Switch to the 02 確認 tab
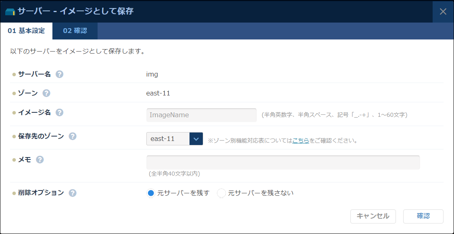The image size is (454, 234). (75, 30)
